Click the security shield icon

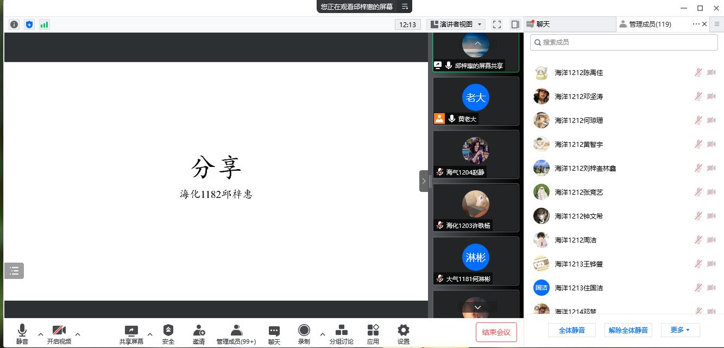coord(168,331)
